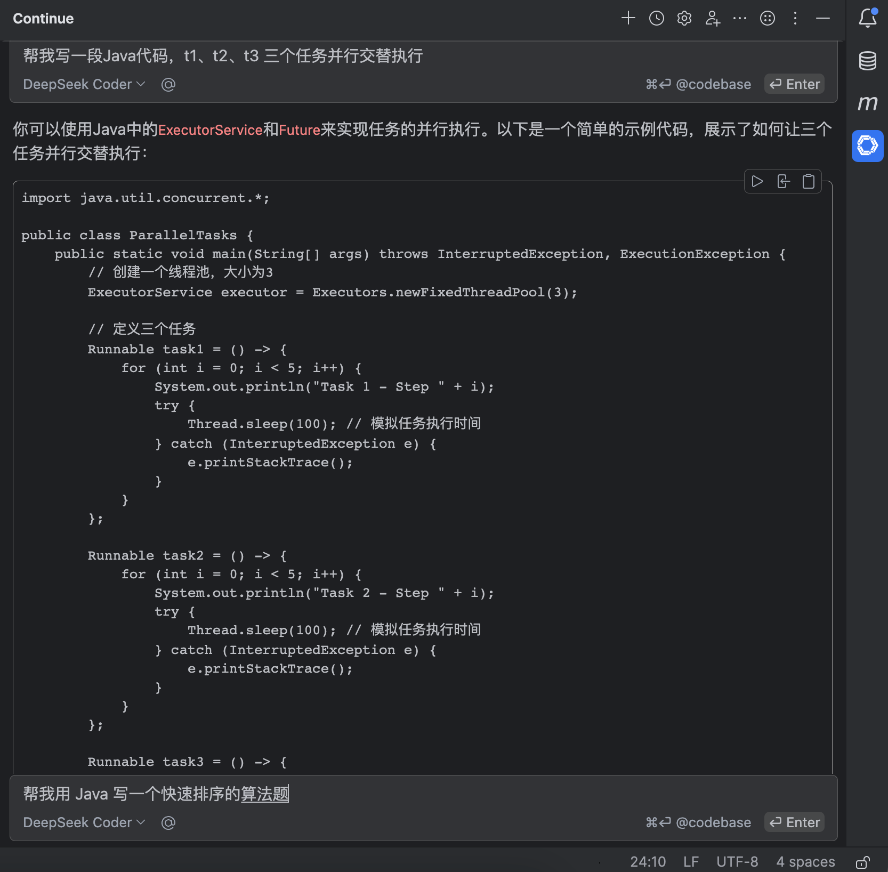This screenshot has height=872, width=888.
Task: Click the top prompt about t1 t2 t3 tasks
Action: (x=223, y=55)
